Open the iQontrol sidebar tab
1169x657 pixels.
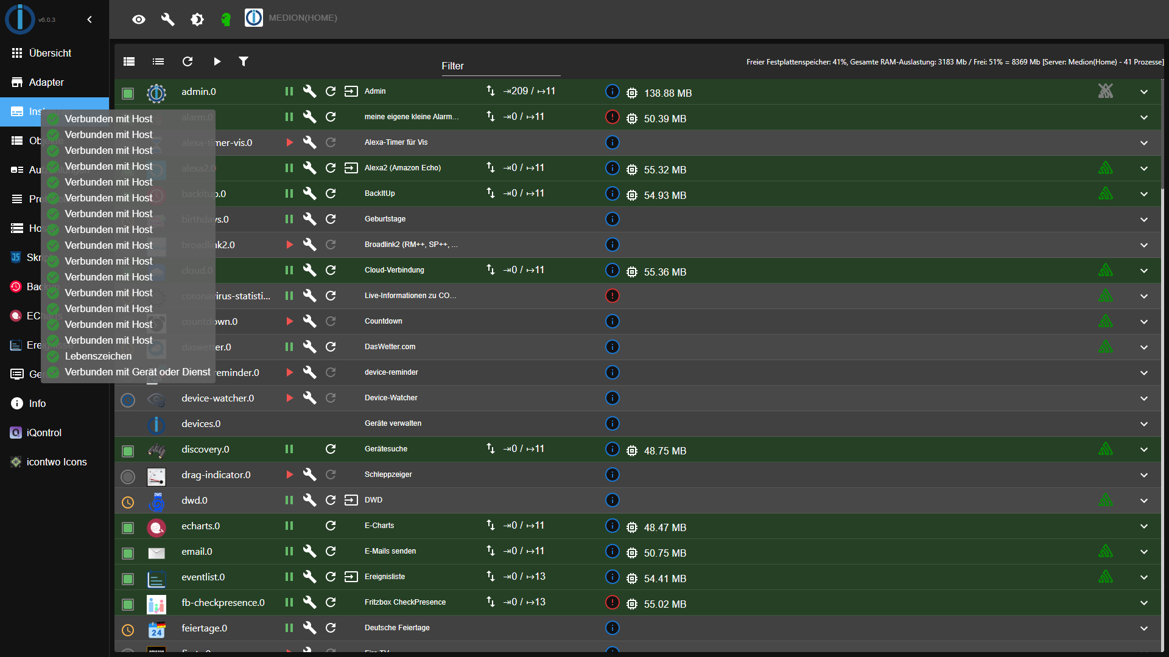(55, 433)
